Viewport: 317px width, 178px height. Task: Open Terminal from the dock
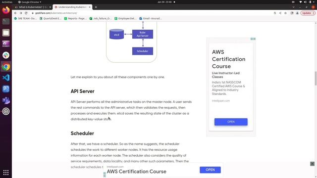click(6, 21)
